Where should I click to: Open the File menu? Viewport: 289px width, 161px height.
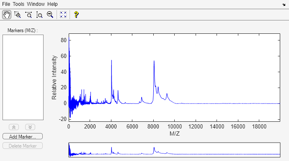pyautogui.click(x=6, y=4)
